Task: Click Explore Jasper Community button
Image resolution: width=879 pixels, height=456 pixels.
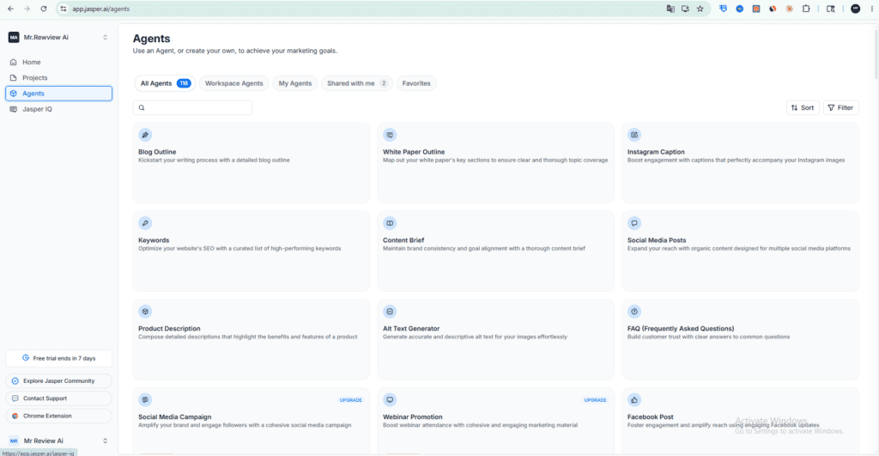Action: coord(59,380)
